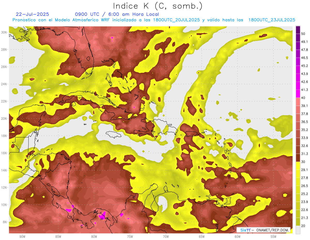Click the 'SisTT – ONAMET/REP.DOM.' credit label
This screenshot has height=240, width=310.
[x=263, y=230]
